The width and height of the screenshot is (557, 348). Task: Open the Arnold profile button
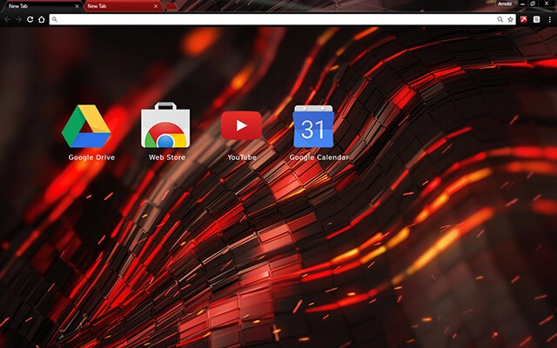tap(505, 3)
